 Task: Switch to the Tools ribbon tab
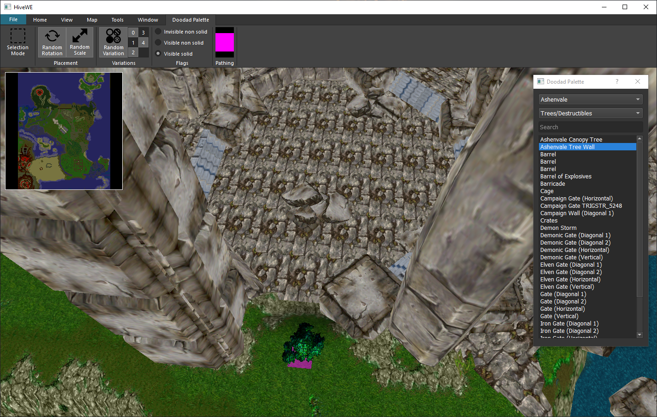(x=118, y=20)
